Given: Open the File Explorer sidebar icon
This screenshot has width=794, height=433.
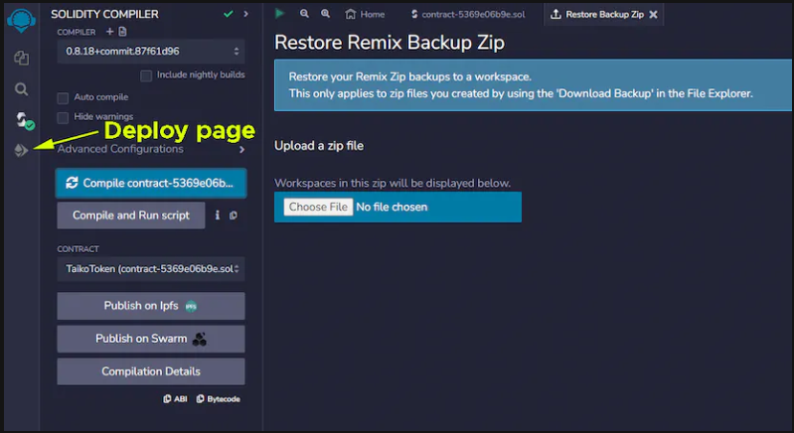Looking at the screenshot, I should point(21,59).
